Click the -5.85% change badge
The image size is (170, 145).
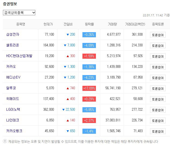[89, 110]
